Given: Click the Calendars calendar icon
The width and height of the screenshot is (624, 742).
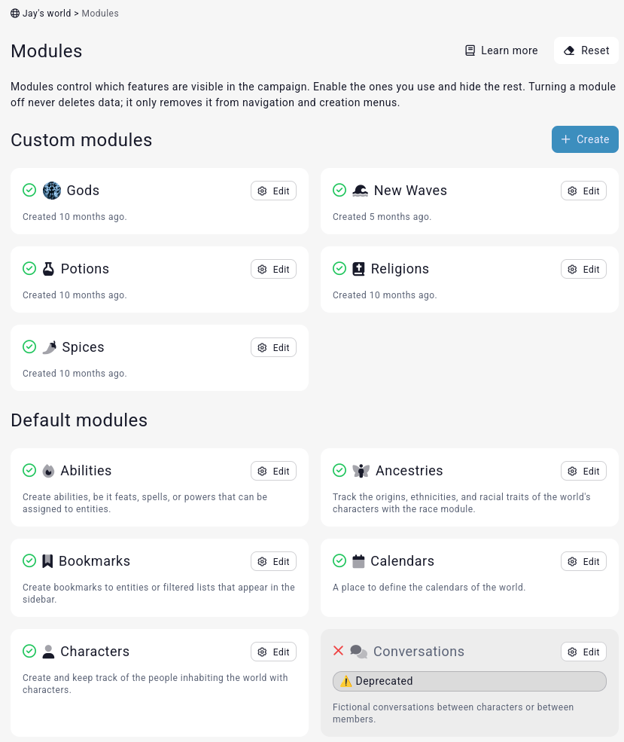Looking at the screenshot, I should [x=358, y=561].
